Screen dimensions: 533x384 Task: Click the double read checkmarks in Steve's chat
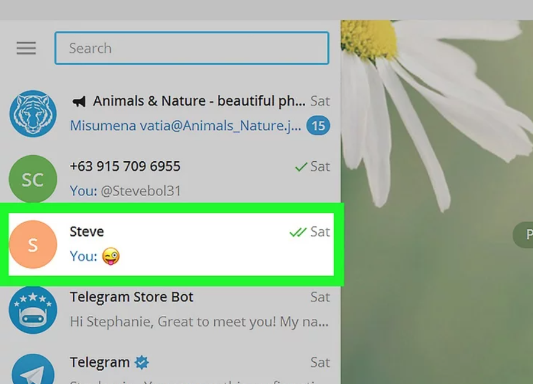[x=298, y=232]
